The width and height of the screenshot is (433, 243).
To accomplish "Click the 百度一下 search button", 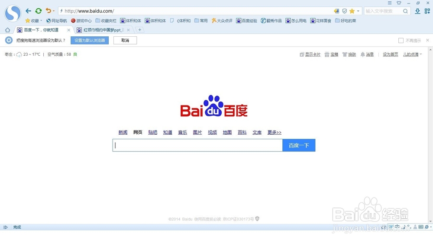I will coord(299,145).
